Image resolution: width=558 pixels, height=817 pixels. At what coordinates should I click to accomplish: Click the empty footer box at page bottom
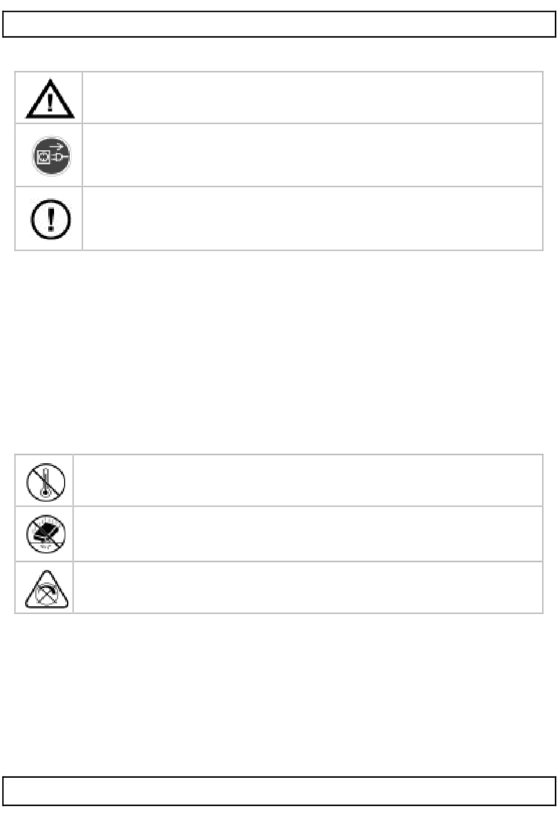pos(279,791)
